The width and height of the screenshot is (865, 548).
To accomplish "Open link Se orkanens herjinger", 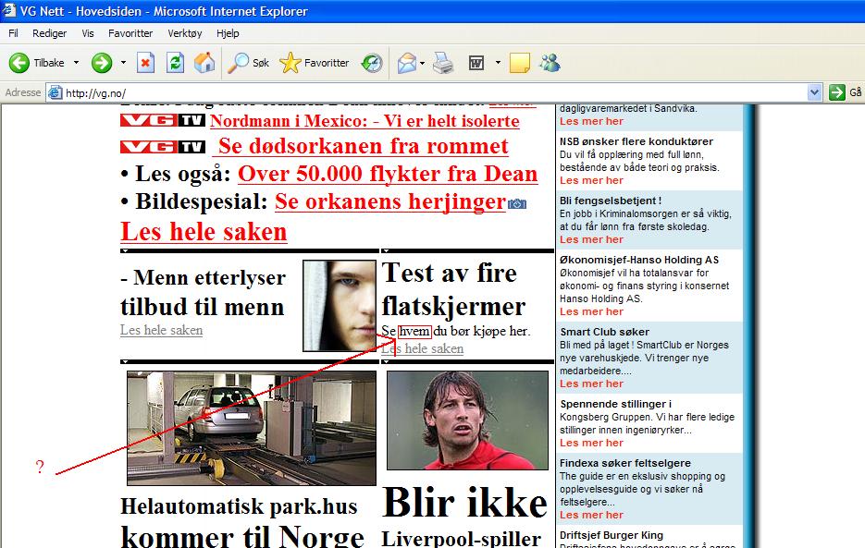I will pos(390,201).
